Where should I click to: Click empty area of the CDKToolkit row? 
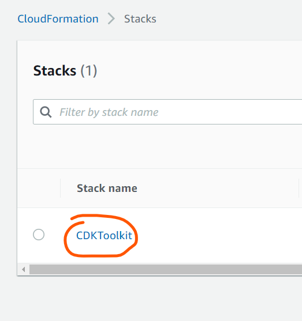(218, 236)
